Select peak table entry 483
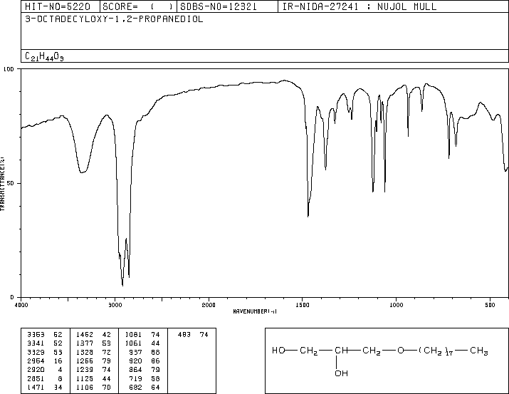This screenshot has width=509, height=394. pyautogui.click(x=193, y=335)
